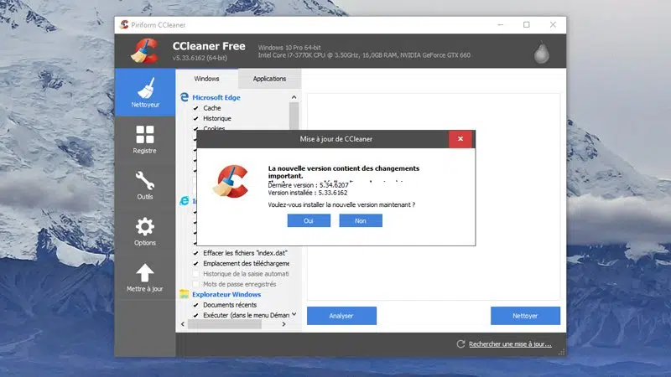Click the Piriform pear logo

[541, 53]
